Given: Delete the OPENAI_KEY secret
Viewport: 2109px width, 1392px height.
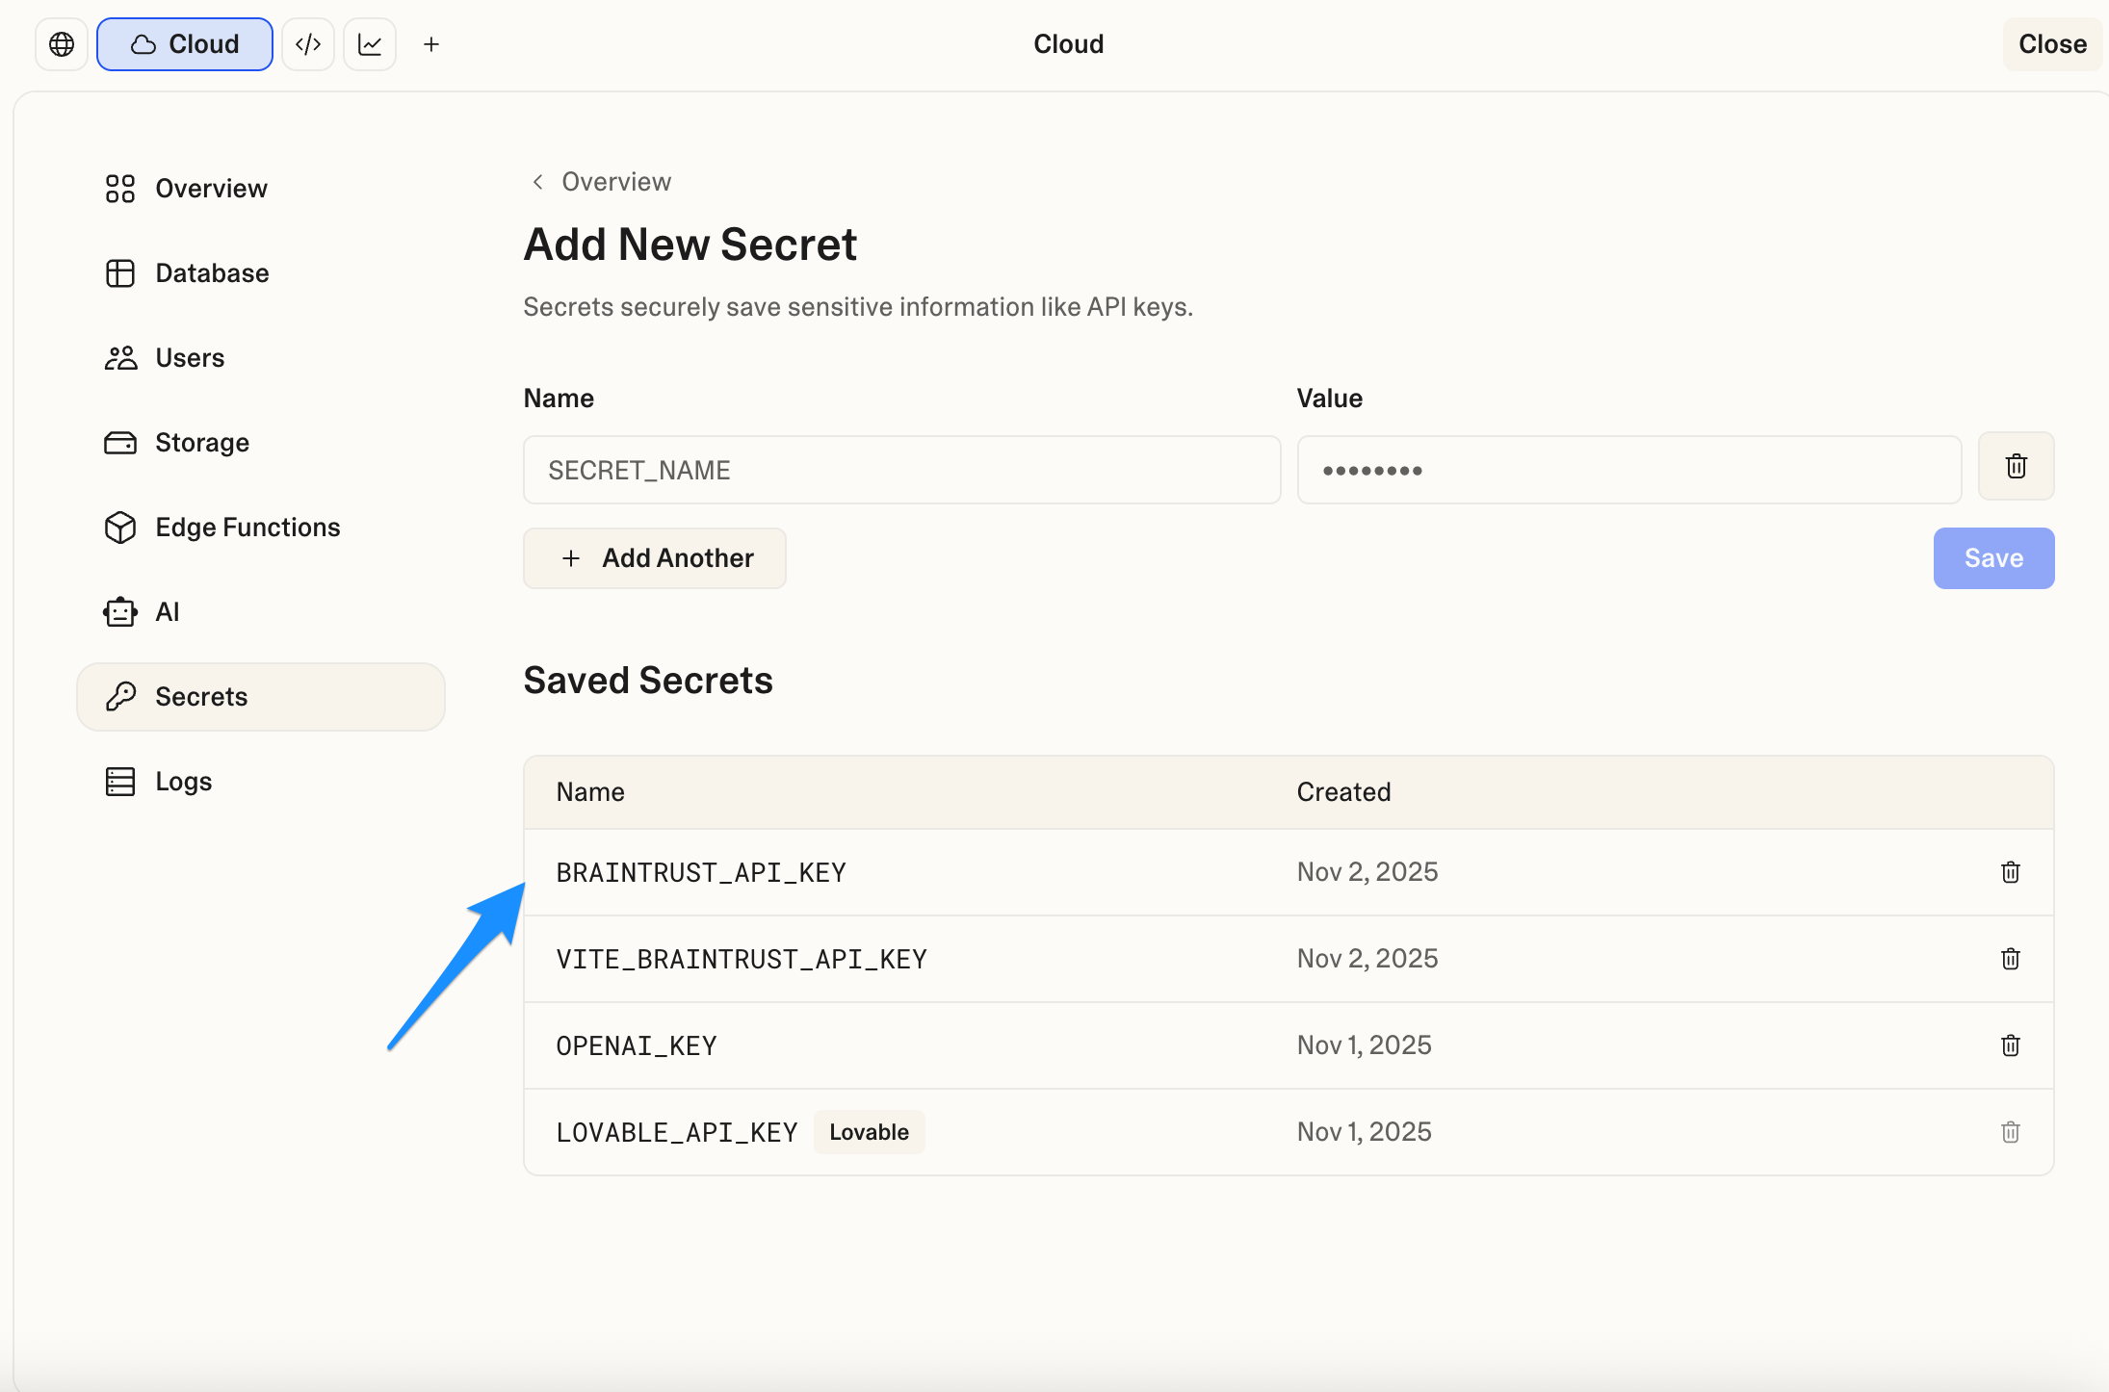Looking at the screenshot, I should click(2010, 1044).
